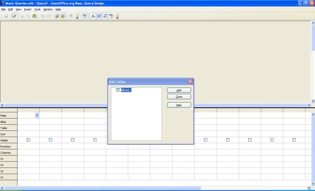315x191 pixels.
Task: Click the Paste clipboard icon
Action: [x=34, y=16]
